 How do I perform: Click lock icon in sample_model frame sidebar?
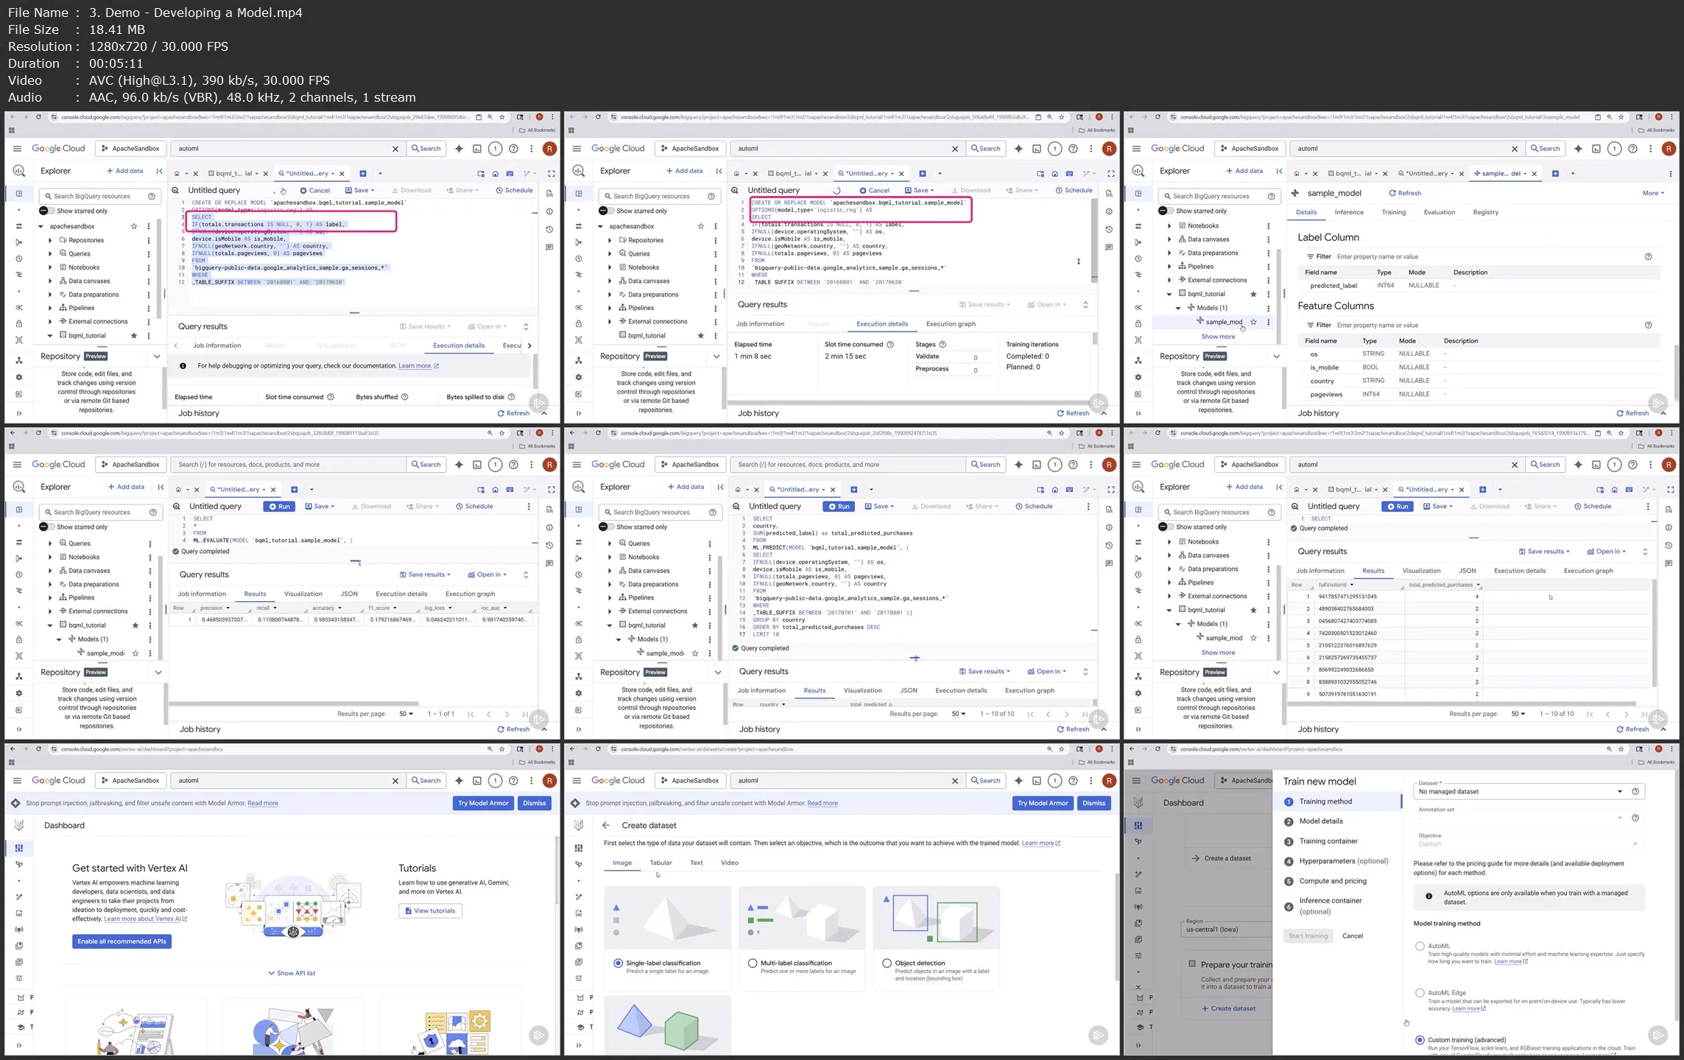tap(1138, 323)
